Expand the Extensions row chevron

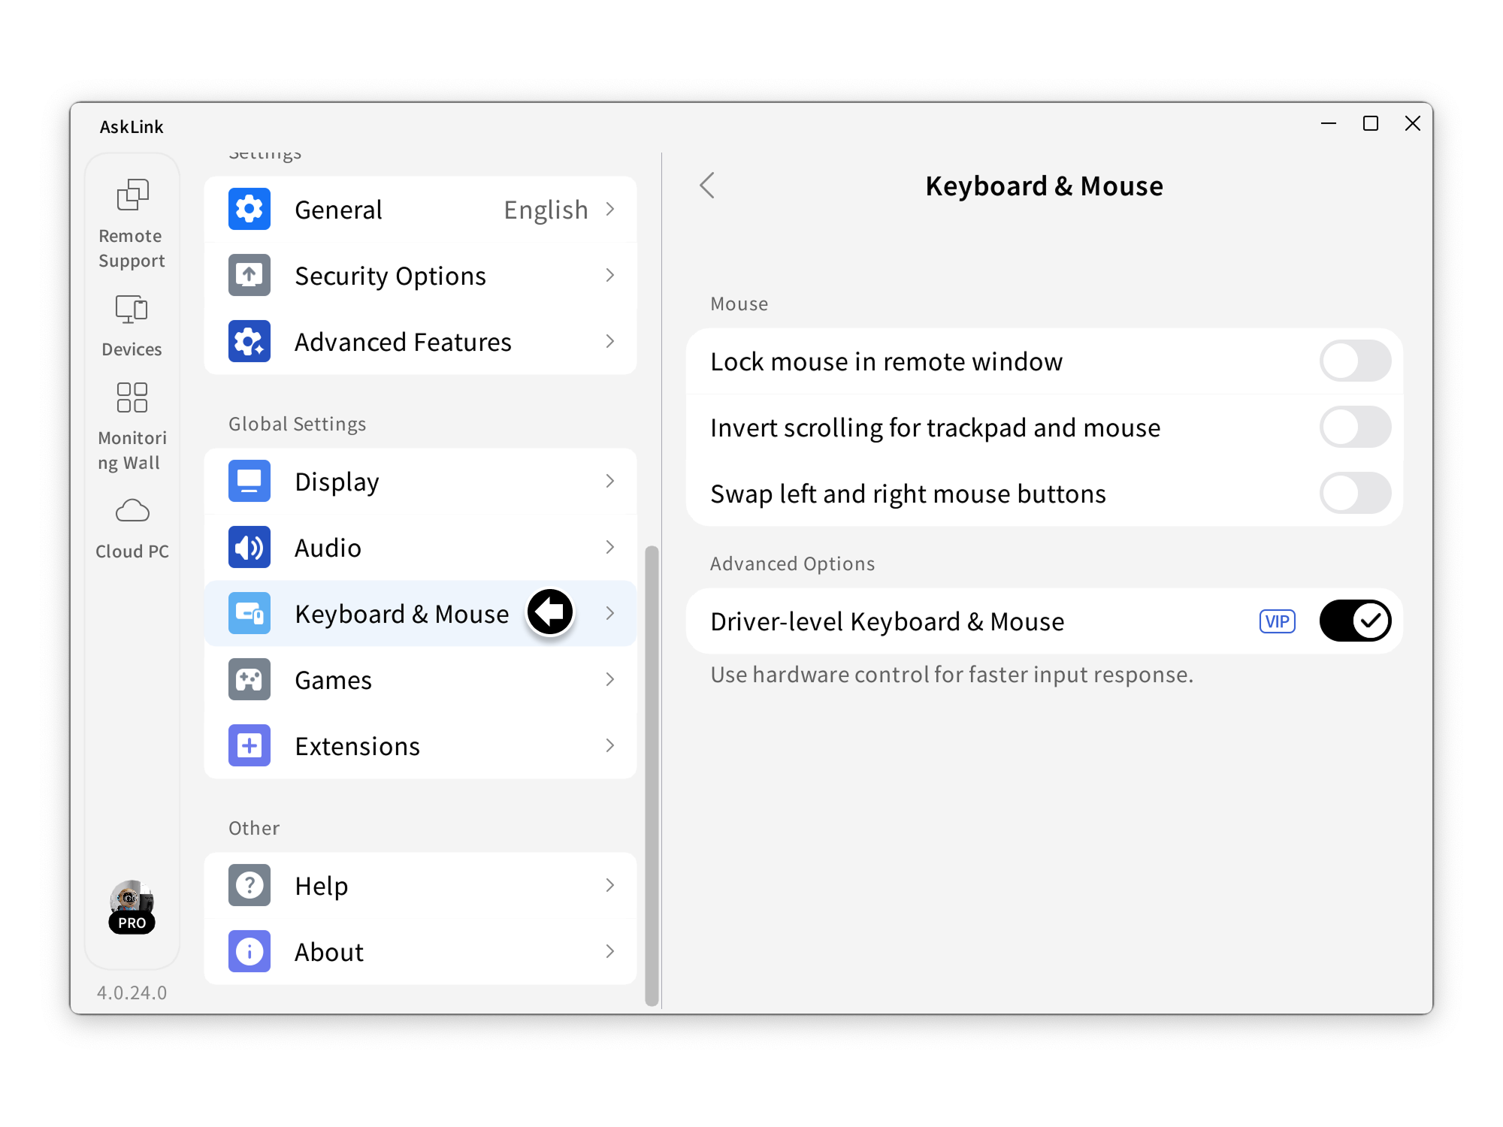610,746
